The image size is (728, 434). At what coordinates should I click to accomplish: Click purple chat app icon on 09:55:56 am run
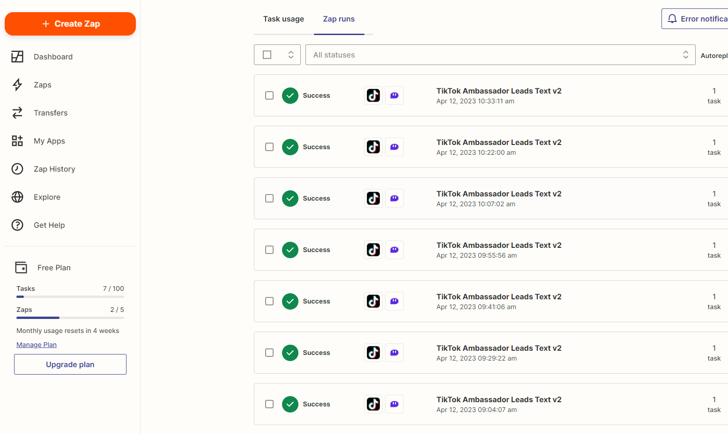(394, 250)
